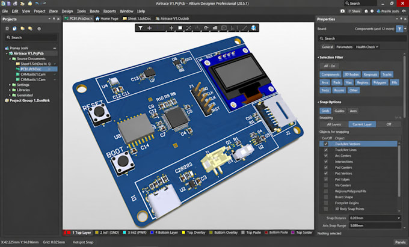
Task: Click the white square icon in active bar
Action: [180, 28]
